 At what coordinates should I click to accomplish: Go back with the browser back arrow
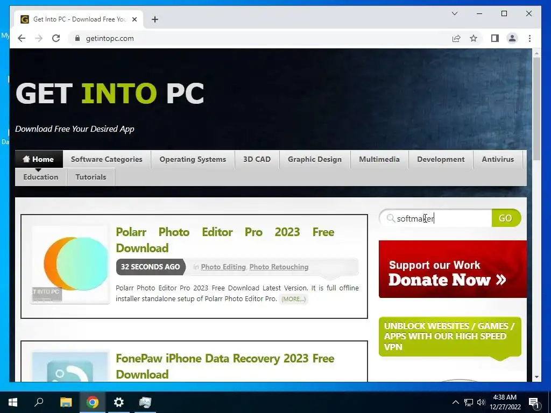pyautogui.click(x=22, y=38)
